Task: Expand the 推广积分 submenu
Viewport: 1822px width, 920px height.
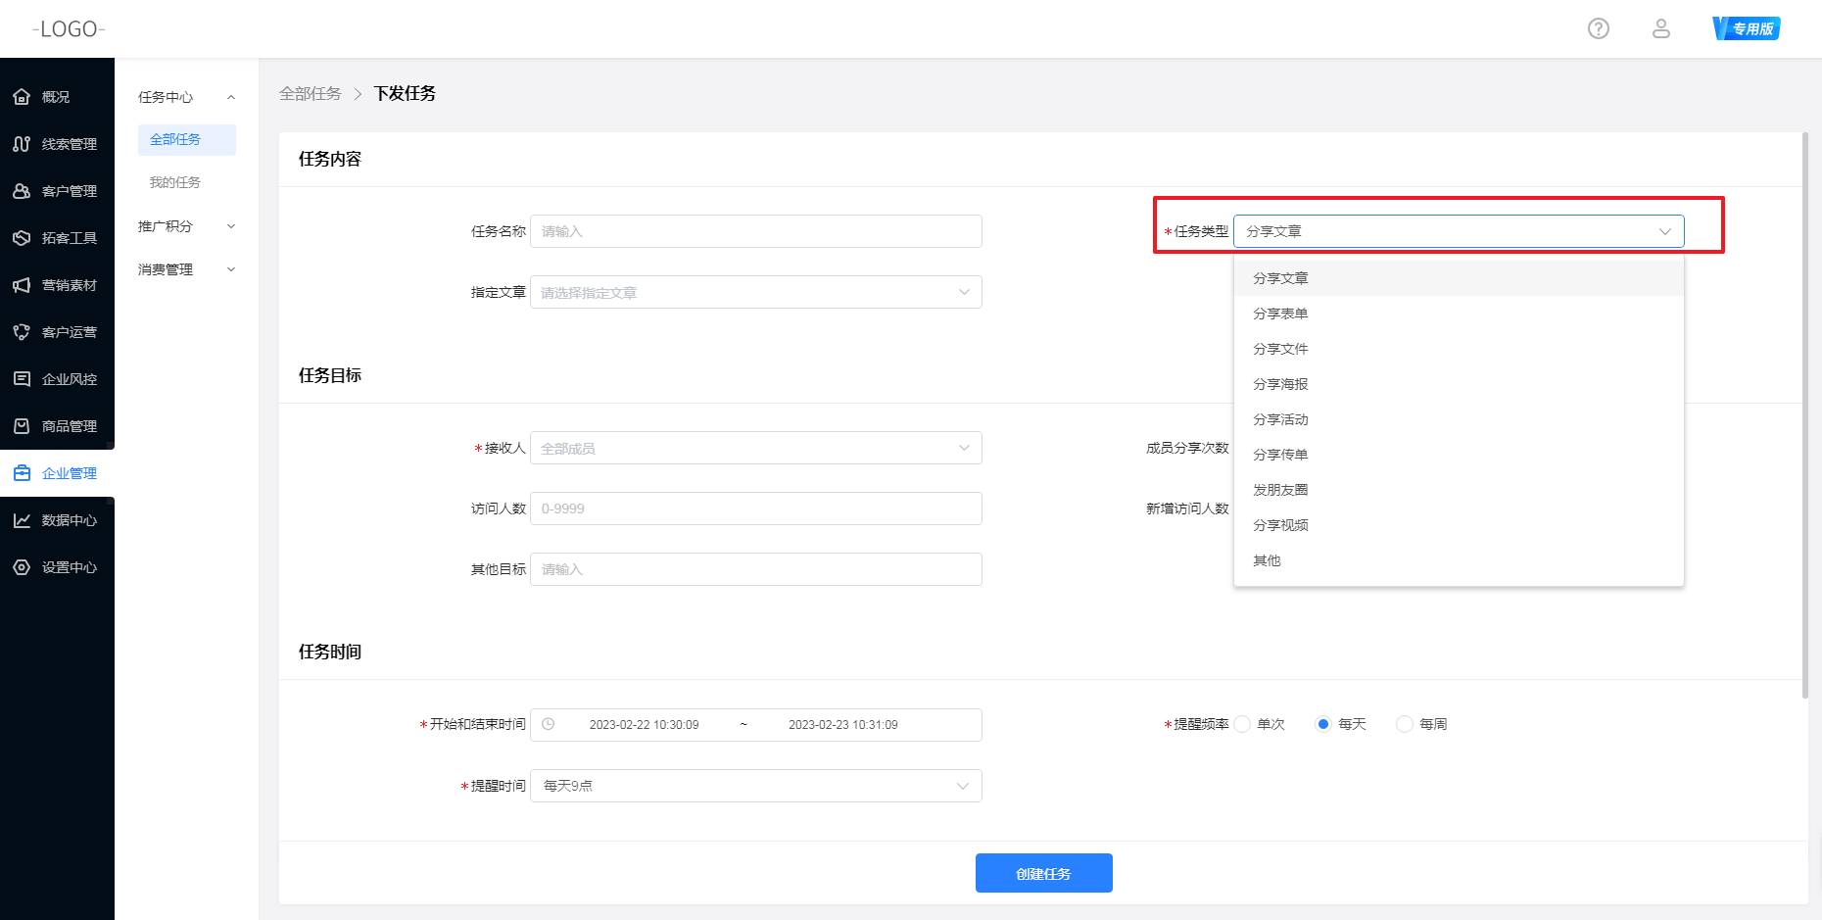Action: tap(186, 226)
